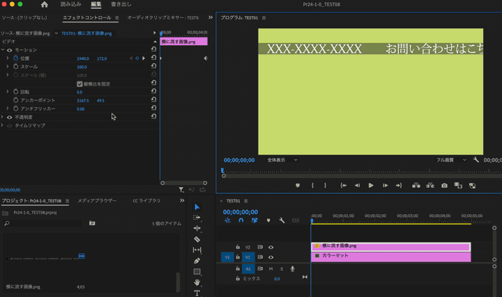Screen dimensions: 502x297
Task: Solo the A1 track
Action: tap(282, 269)
